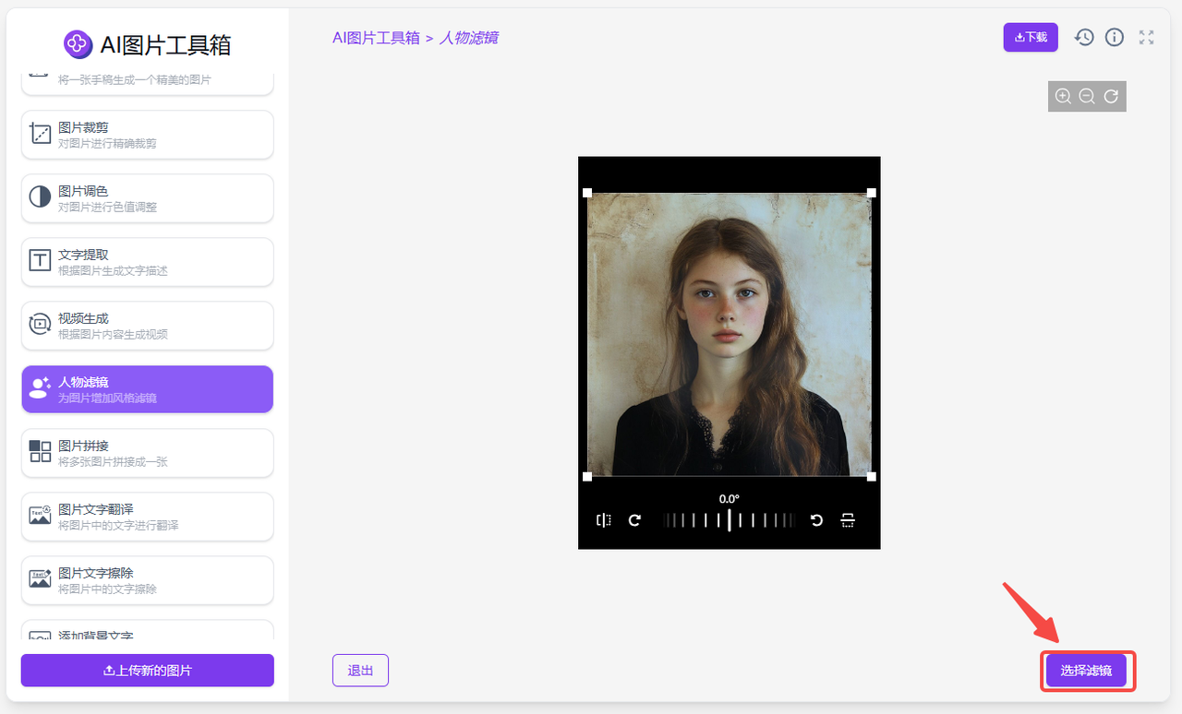Click the 为图片增加风格滤镜 description text

click(x=107, y=398)
